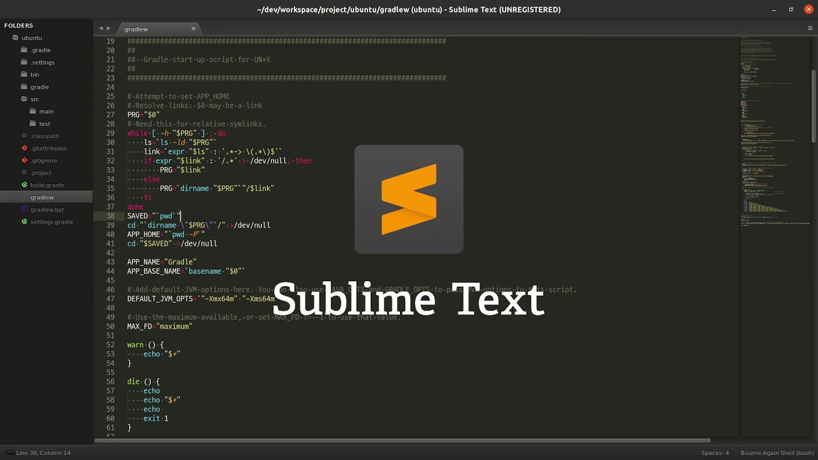The height and width of the screenshot is (460, 818).
Task: Click the gear icon beside .classpath
Action: point(24,135)
